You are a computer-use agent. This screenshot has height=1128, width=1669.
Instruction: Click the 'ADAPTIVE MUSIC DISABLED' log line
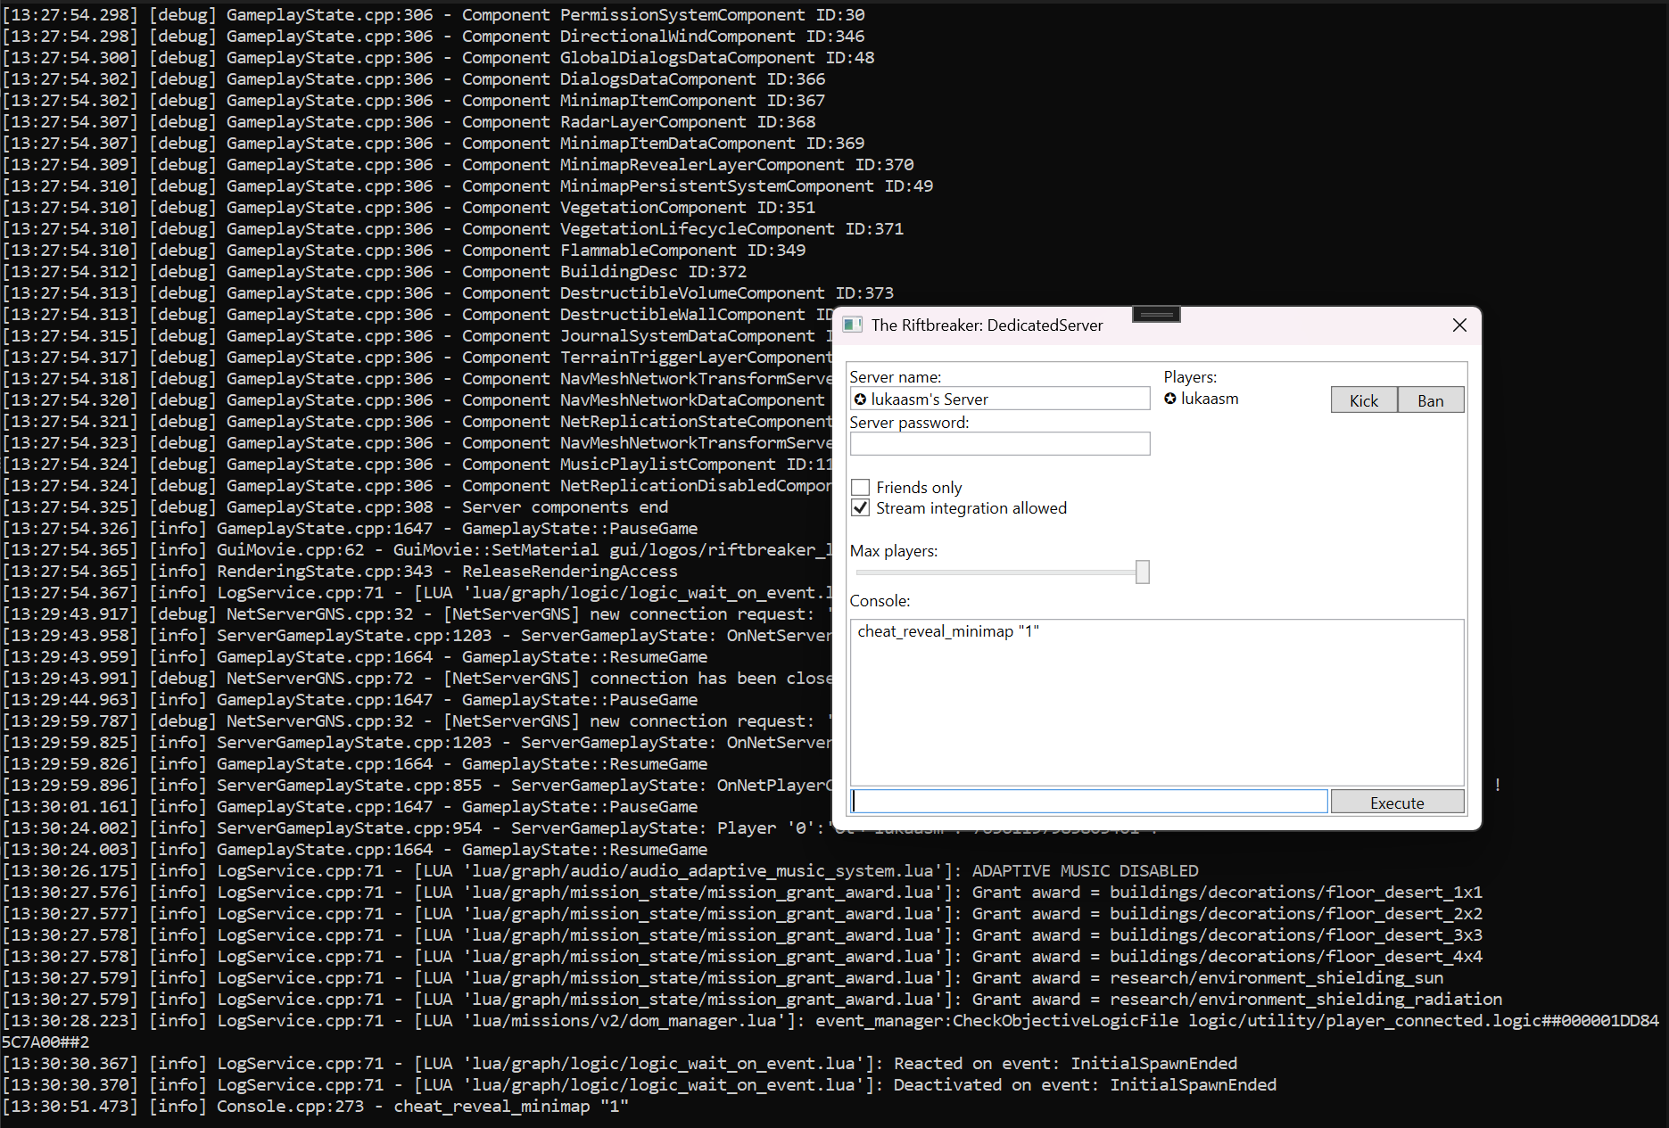pyautogui.click(x=1085, y=871)
